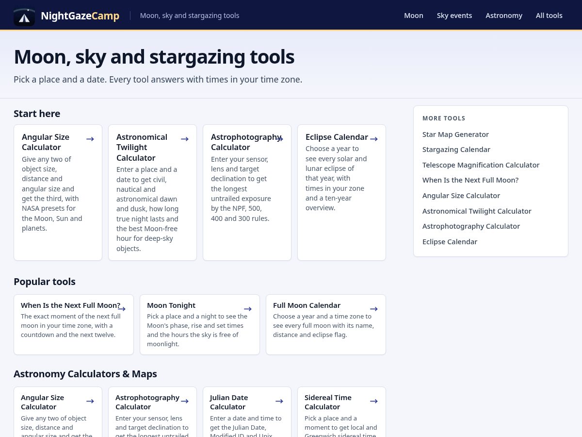
Task: Open Angular Size Calculator in More Tools sidebar
Action: [x=461, y=196]
